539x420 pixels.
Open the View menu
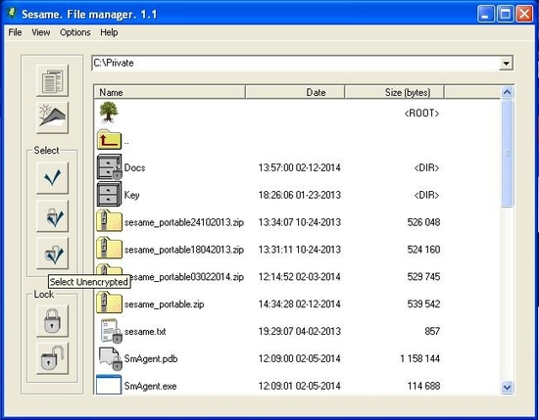[41, 32]
